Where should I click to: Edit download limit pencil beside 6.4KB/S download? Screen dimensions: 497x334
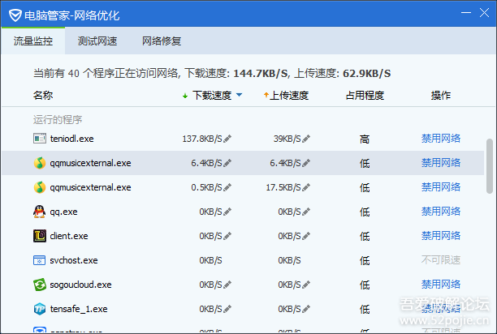click(x=227, y=163)
